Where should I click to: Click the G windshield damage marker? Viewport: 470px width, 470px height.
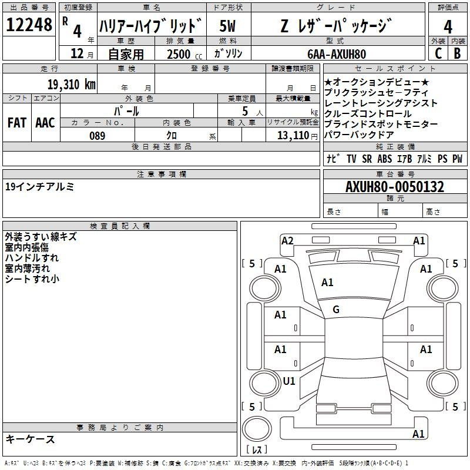point(336,309)
